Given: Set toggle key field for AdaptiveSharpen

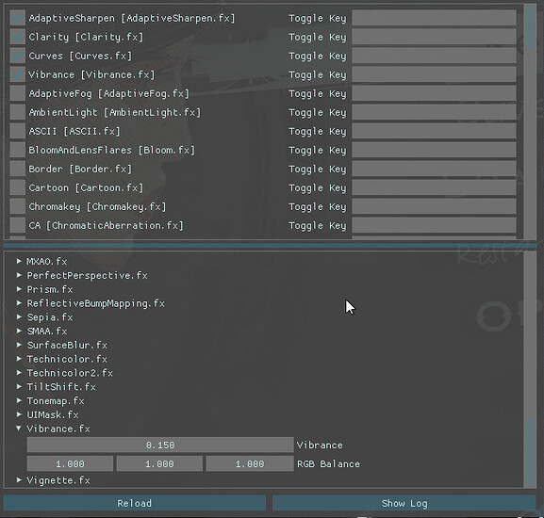Looking at the screenshot, I should [x=434, y=18].
